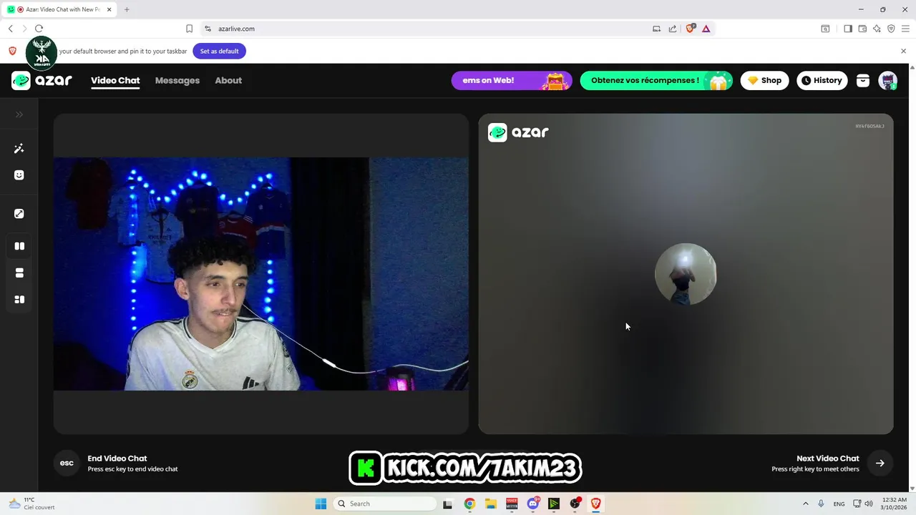This screenshot has height=515, width=916.
Task: Open the Messages tab
Action: pyautogui.click(x=177, y=81)
